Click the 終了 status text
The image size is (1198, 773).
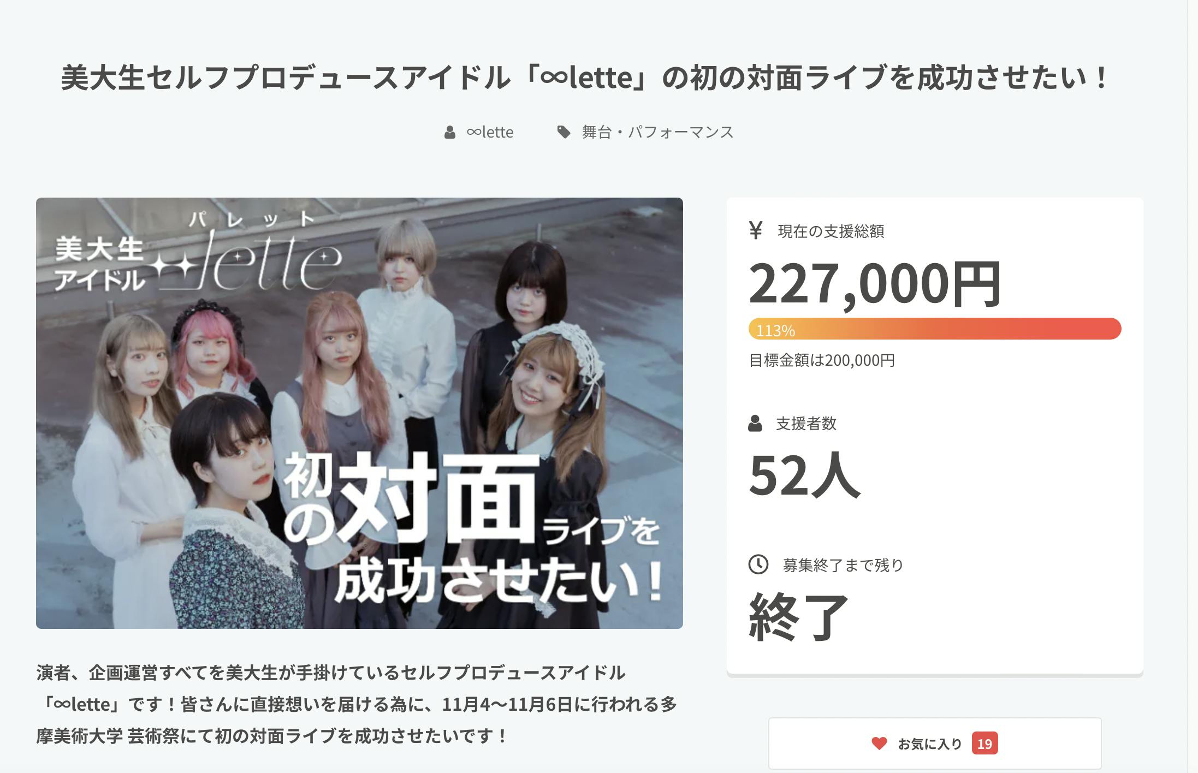[x=798, y=617]
